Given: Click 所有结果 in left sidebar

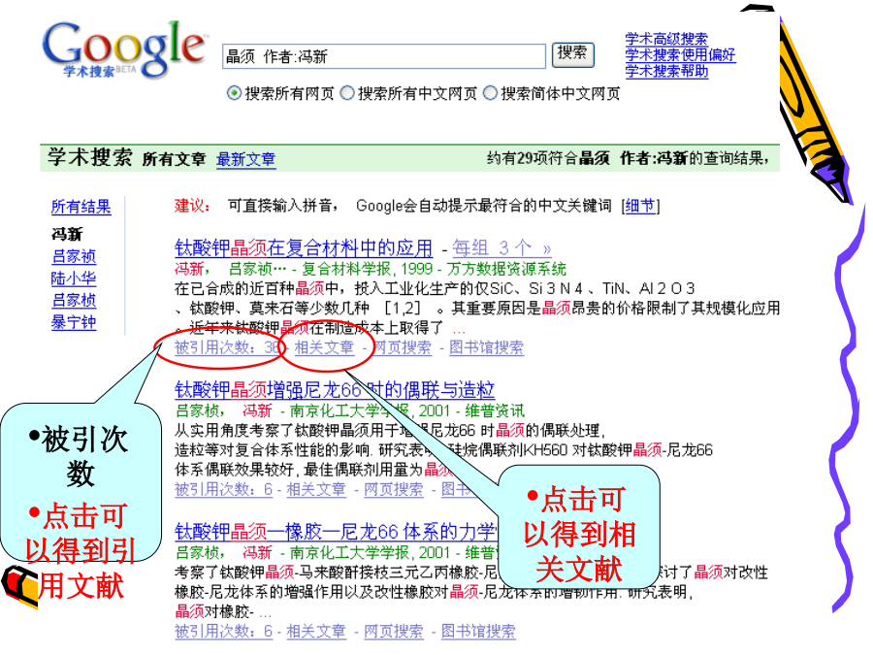Looking at the screenshot, I should (81, 207).
